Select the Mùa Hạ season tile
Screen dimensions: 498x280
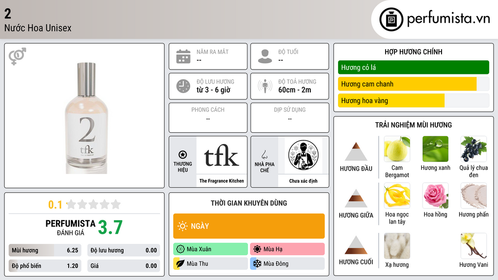point(287,249)
